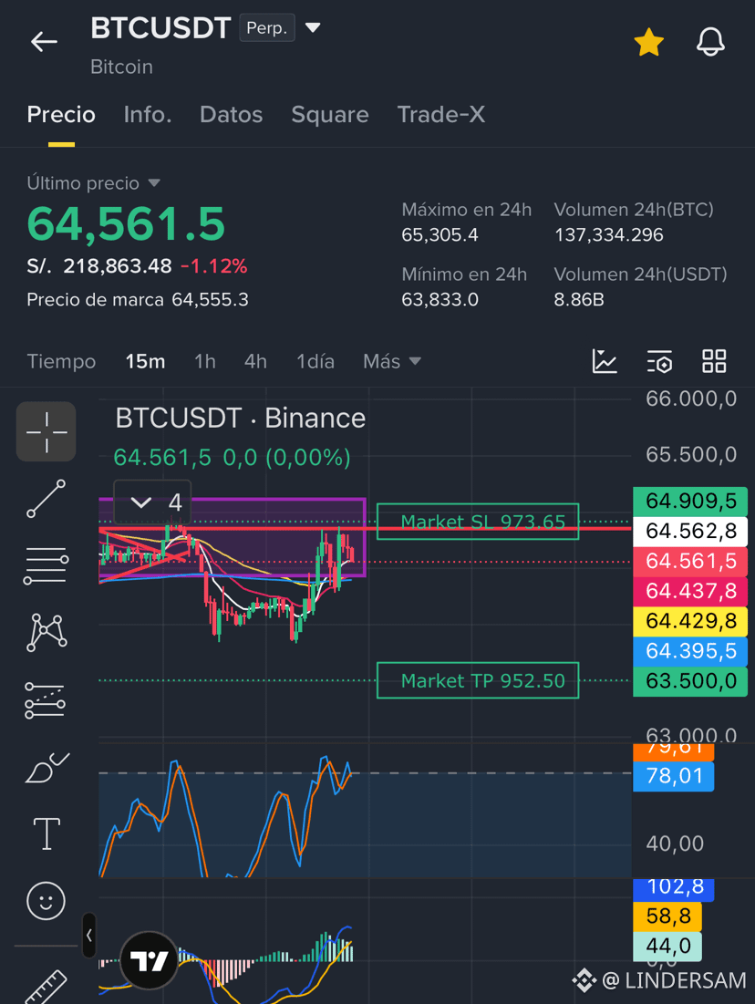Image resolution: width=755 pixels, height=1004 pixels.
Task: Open the Datos tab
Action: click(232, 115)
